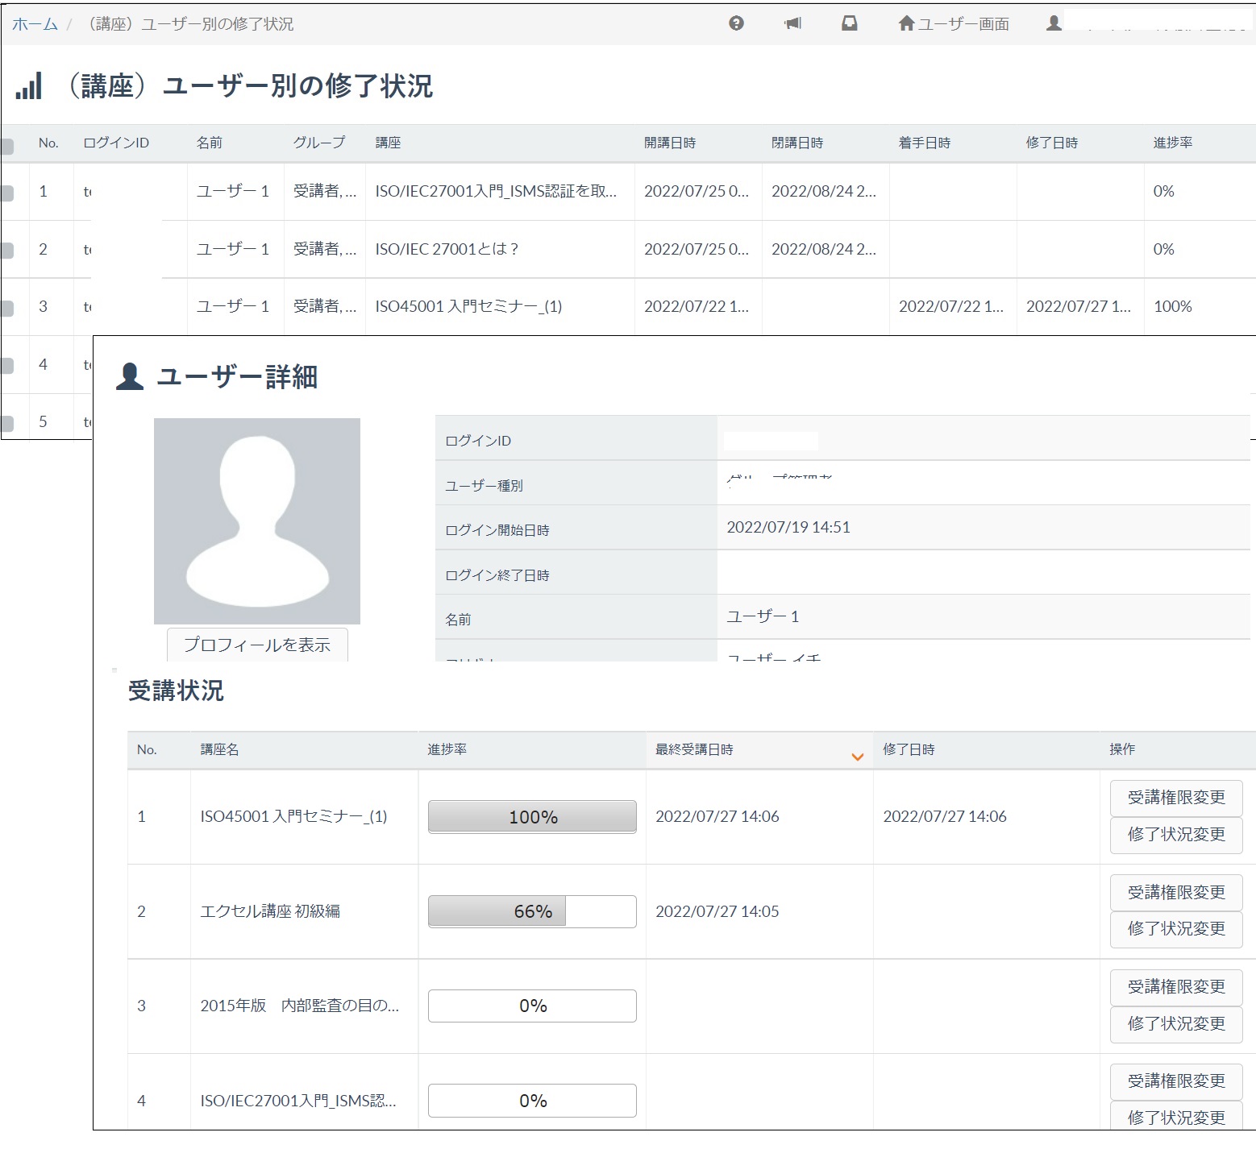Viewport: 1256px width, 1149px height.
Task: Check the checkbox for row No. 2
Action: click(x=6, y=250)
